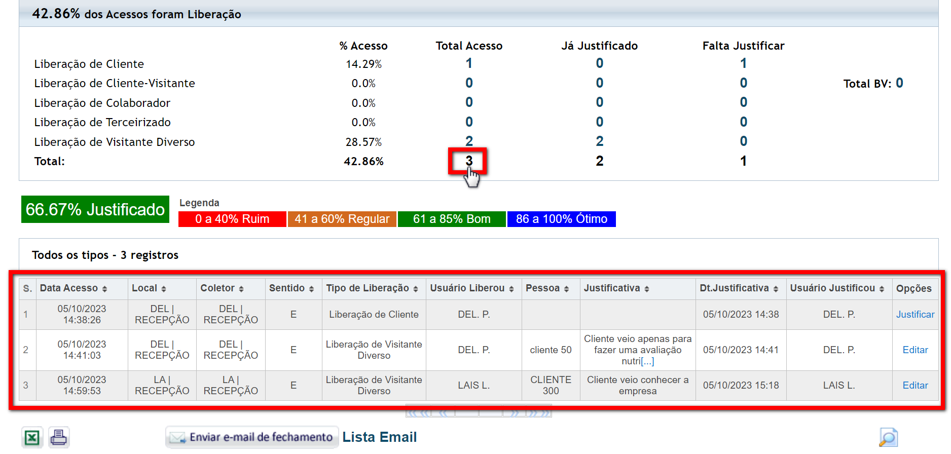Screen dimensions: 951x454
Task: Sort table by Data Acesso arrows
Action: pyautogui.click(x=104, y=289)
